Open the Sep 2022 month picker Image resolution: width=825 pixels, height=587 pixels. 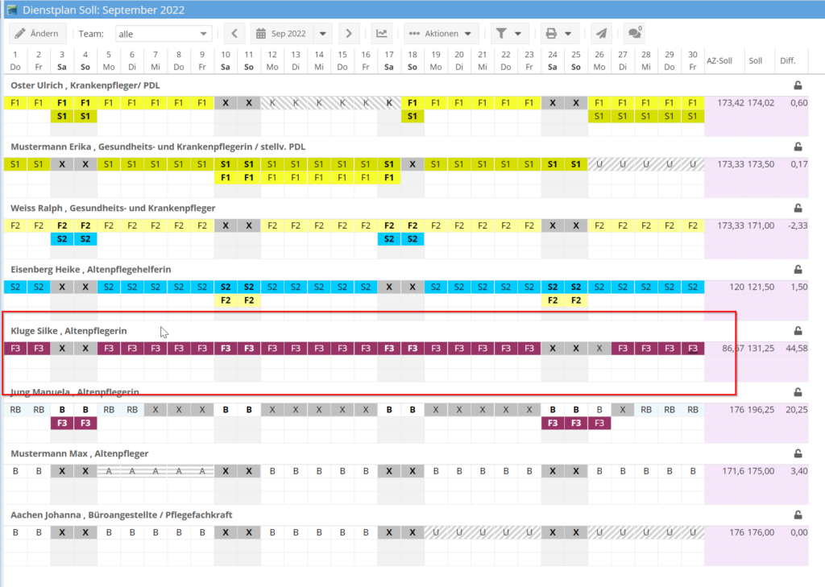(x=290, y=34)
